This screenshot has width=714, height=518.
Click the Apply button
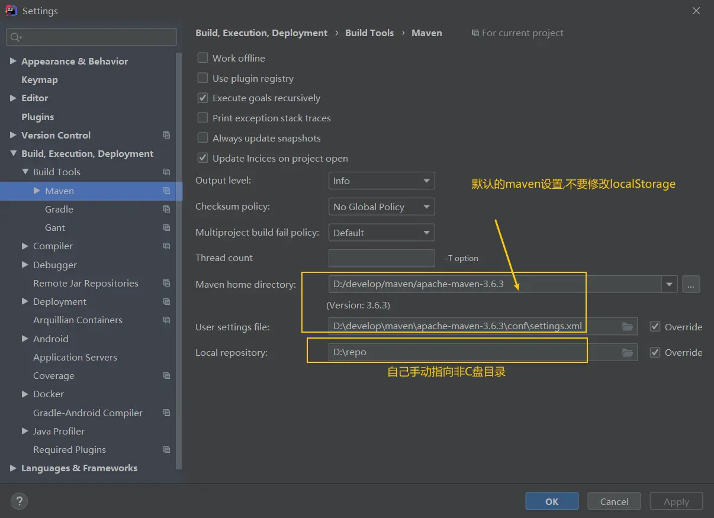coord(676,501)
